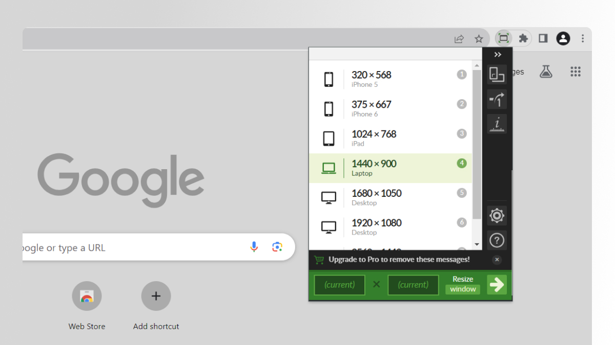Click the popup window icon in the resizer sidebar
This screenshot has width=615, height=345.
tap(497, 99)
